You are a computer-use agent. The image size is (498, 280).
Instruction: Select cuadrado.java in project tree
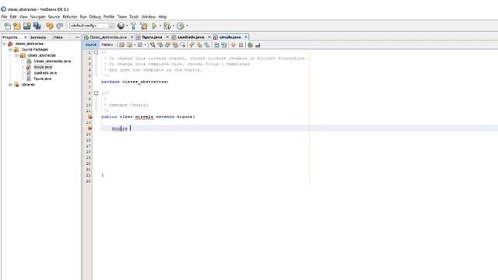(45, 73)
